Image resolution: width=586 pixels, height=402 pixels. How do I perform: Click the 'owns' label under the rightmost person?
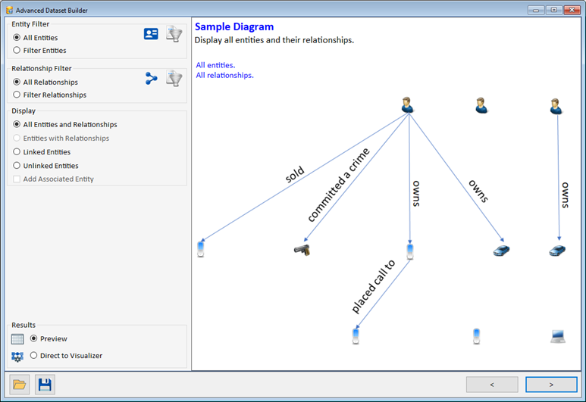(x=565, y=195)
